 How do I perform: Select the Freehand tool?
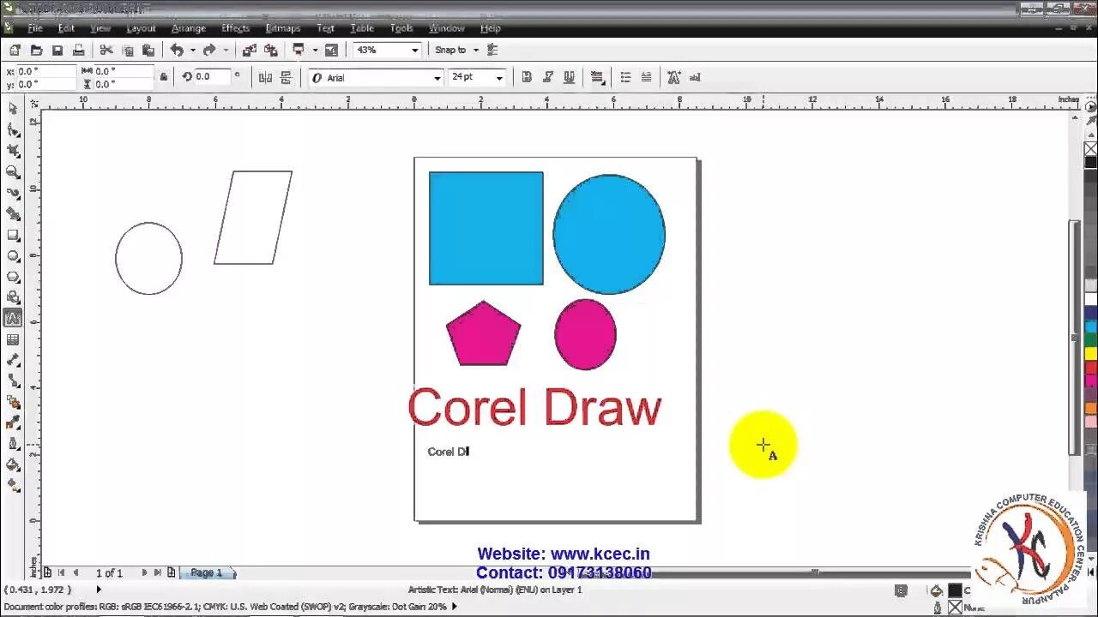[x=13, y=193]
